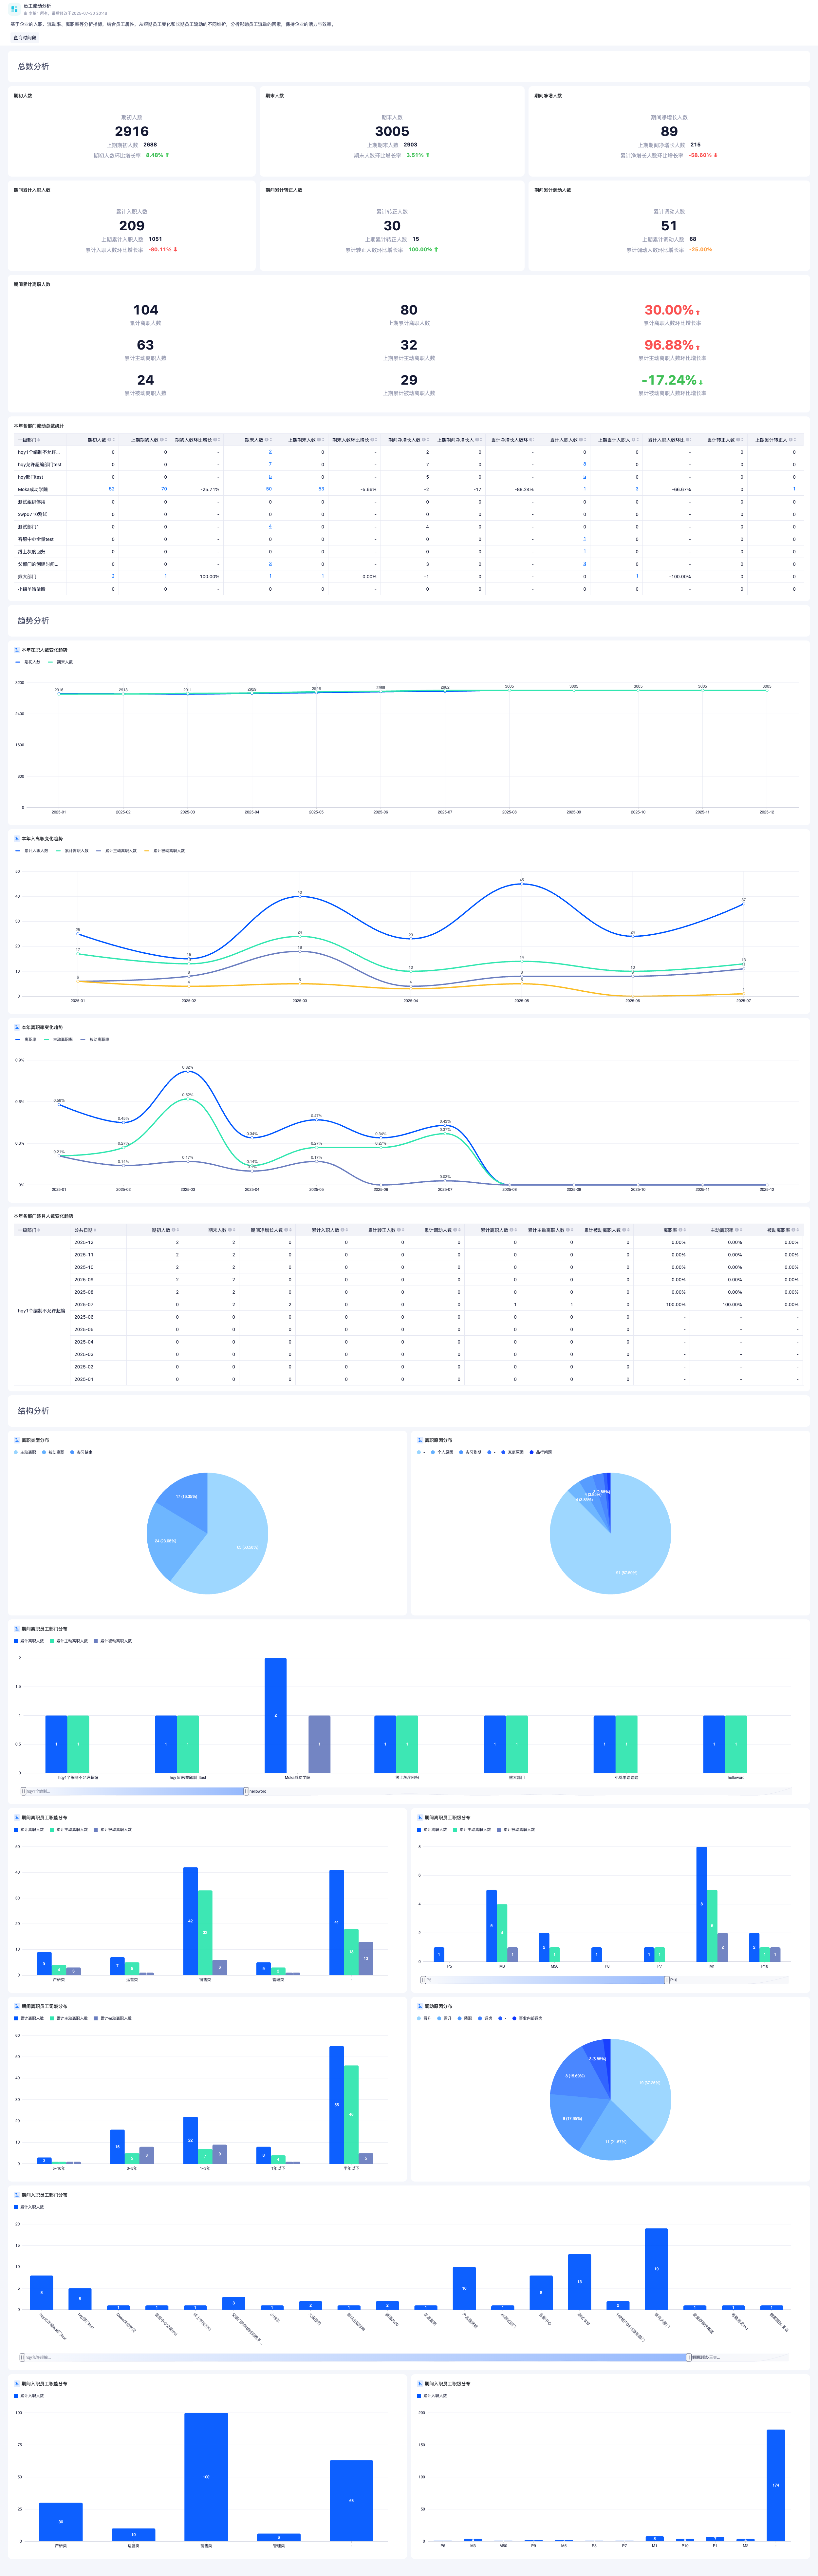The image size is (818, 2576).
Task: Open linked value 70 in Moka成功学院 row
Action: coord(164,489)
